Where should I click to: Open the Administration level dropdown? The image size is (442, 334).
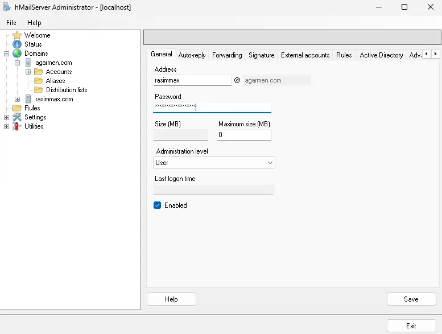coord(214,163)
